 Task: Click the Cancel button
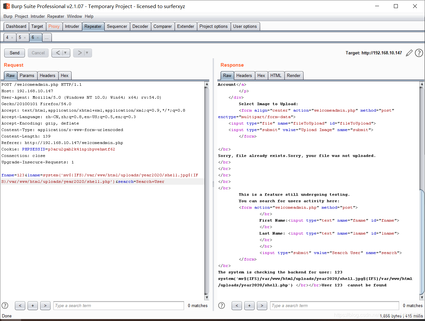tap(38, 53)
